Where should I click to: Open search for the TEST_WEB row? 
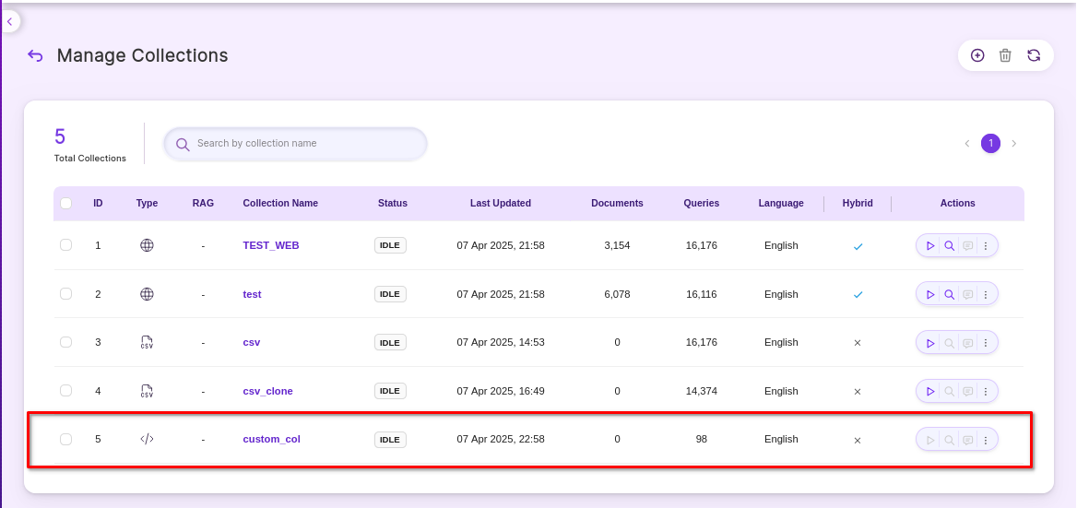(949, 246)
